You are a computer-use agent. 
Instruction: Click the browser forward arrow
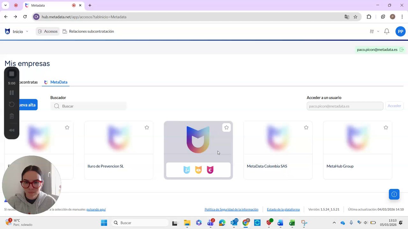coord(15,17)
